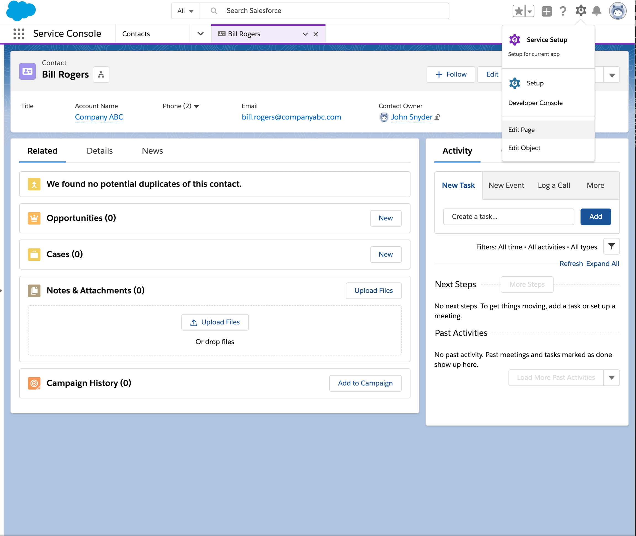636x536 pixels.
Task: Click the Contact record icon
Action: [27, 71]
